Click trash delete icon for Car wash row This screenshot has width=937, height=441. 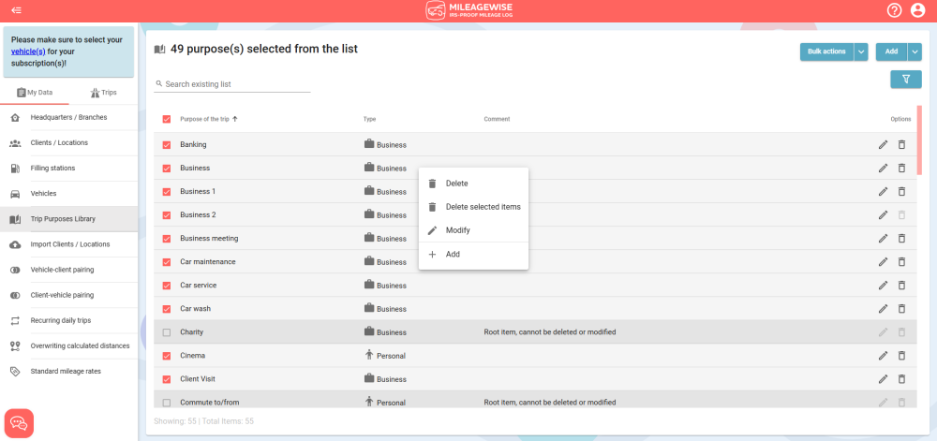tap(902, 309)
